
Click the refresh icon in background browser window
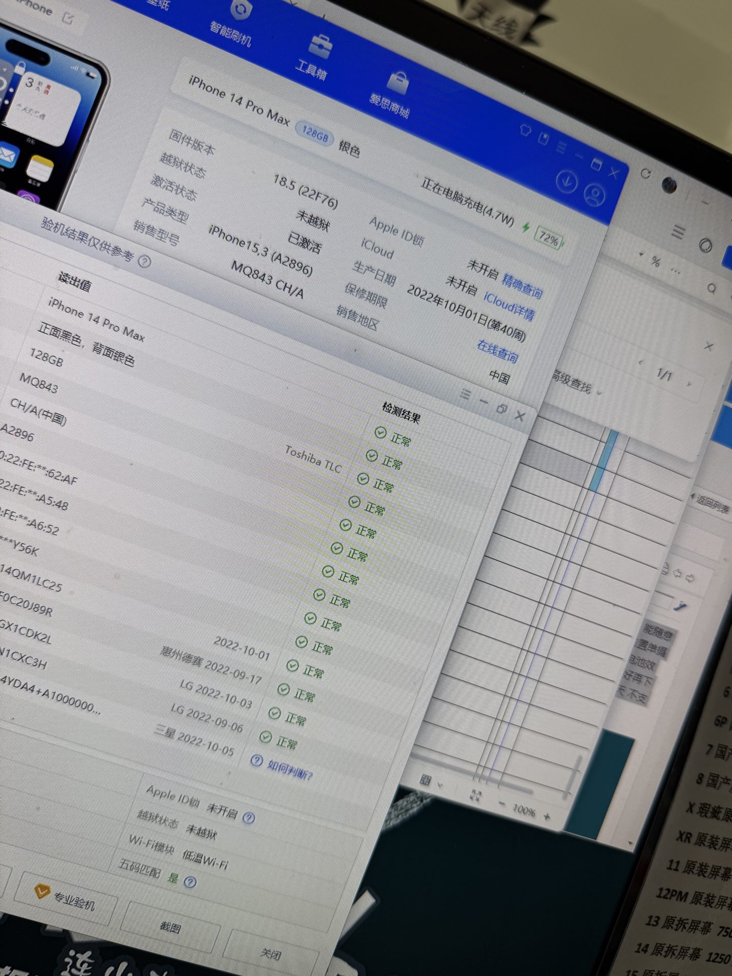coord(646,174)
